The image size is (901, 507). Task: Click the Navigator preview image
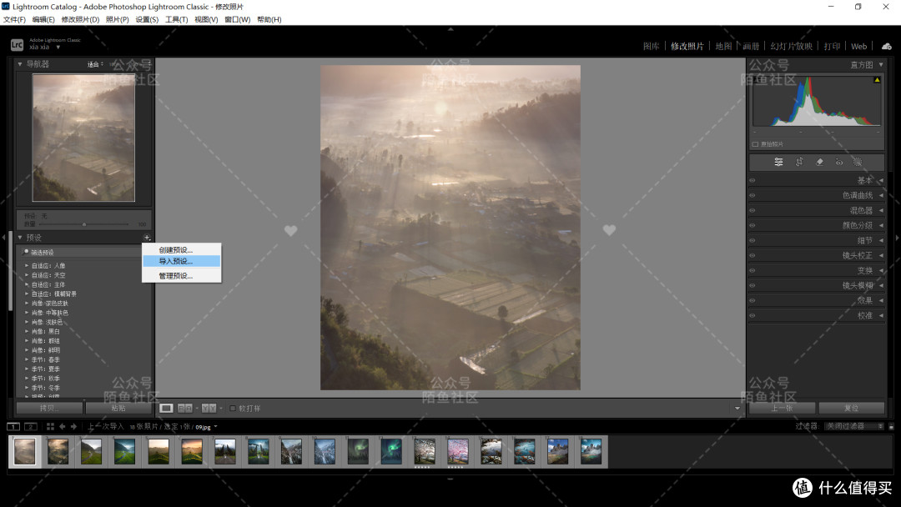pyautogui.click(x=84, y=138)
